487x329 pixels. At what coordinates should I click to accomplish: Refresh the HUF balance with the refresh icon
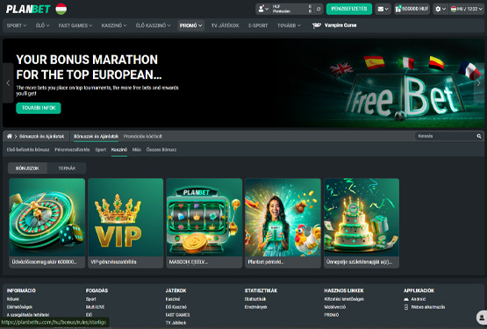click(x=319, y=9)
